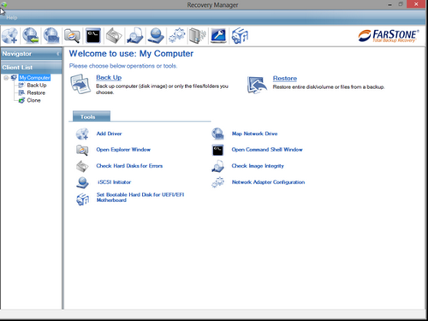Click the Map Network Drive link
Image resolution: width=428 pixels, height=321 pixels.
pyautogui.click(x=254, y=134)
